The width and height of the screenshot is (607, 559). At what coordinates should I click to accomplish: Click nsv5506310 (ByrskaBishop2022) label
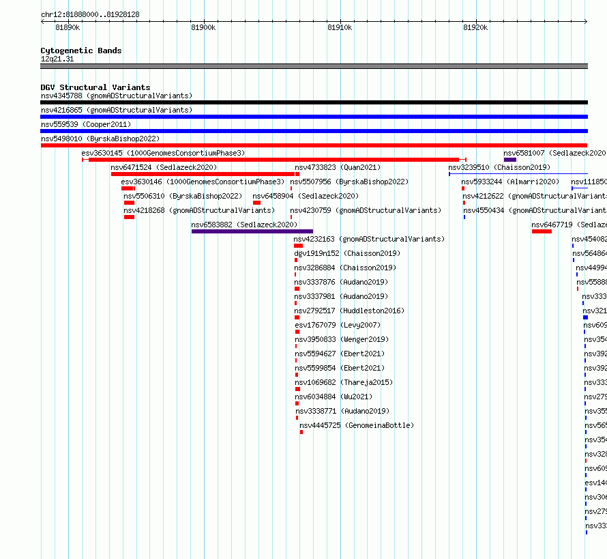[183, 196]
